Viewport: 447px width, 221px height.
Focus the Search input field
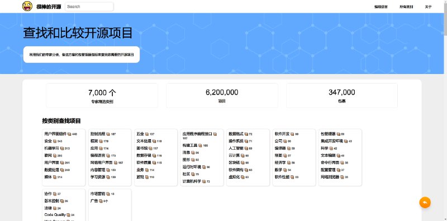point(89,7)
